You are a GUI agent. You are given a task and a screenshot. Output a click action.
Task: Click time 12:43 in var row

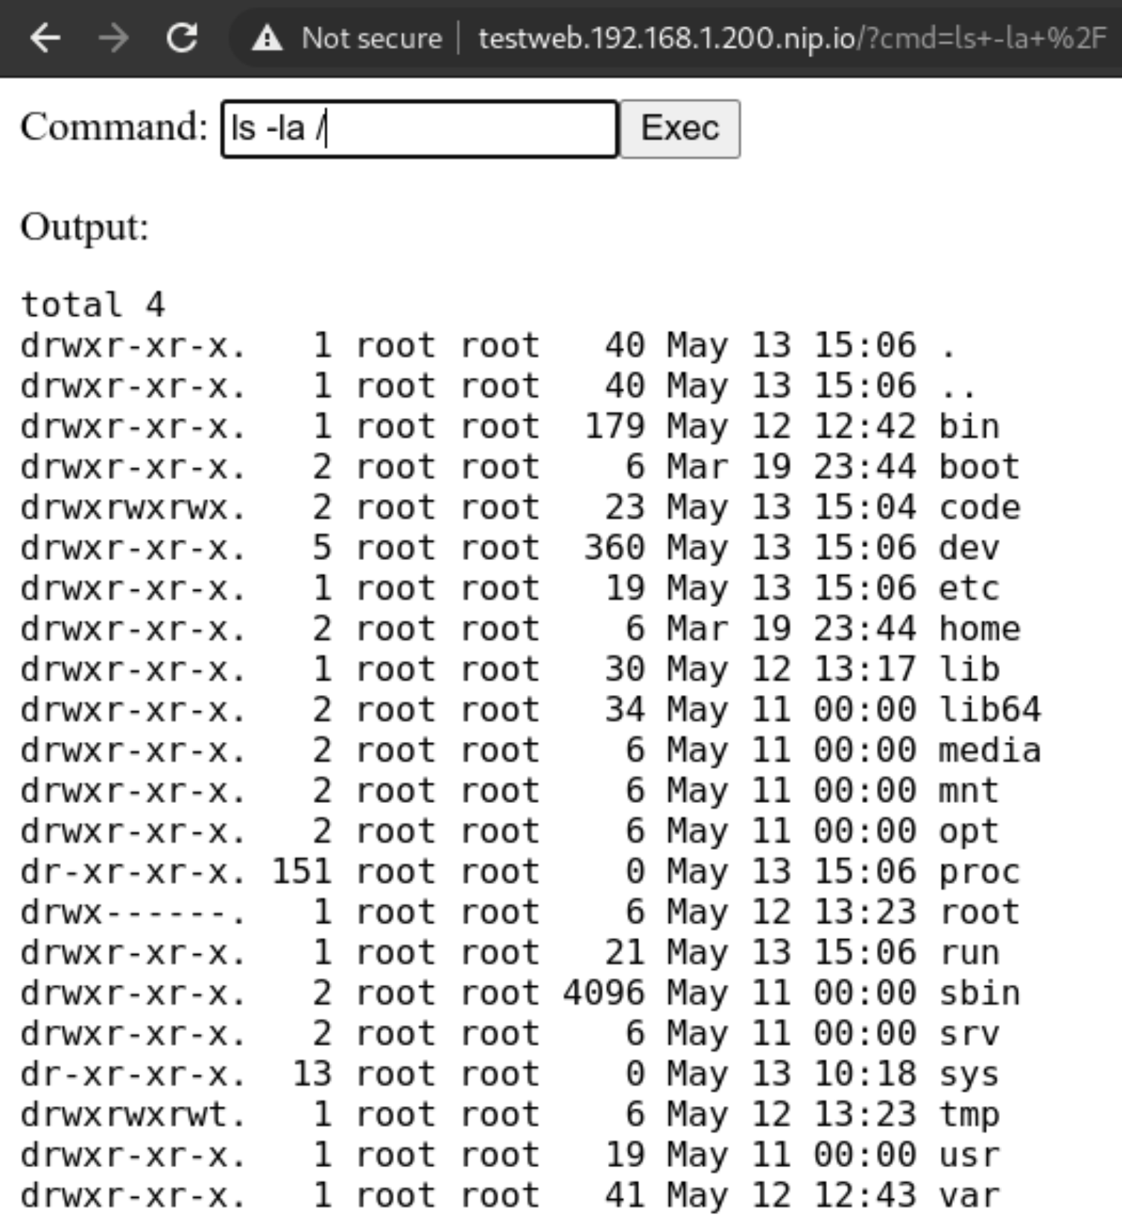[864, 1196]
